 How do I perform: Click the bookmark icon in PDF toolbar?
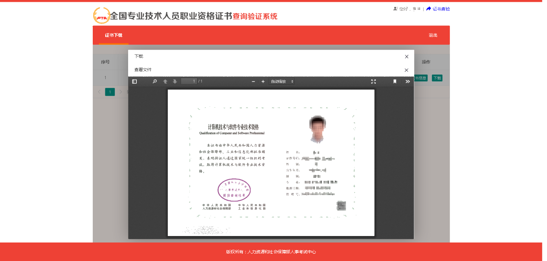[395, 81]
